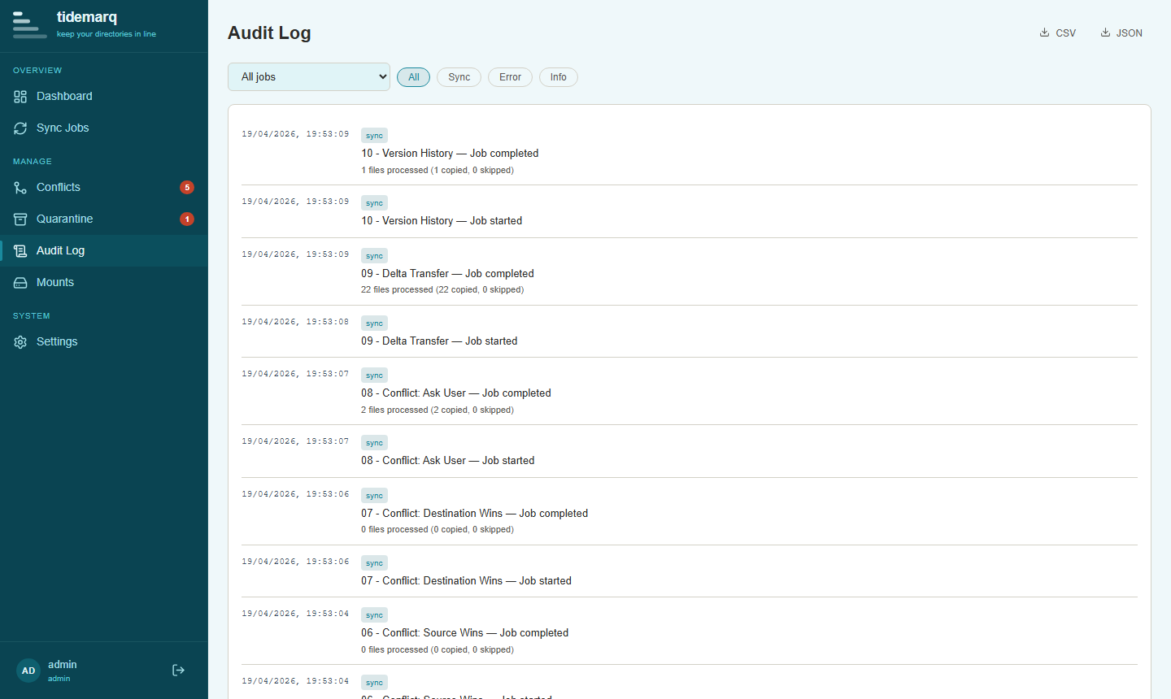Click sync tag on Destination Wins completed entry
The image size is (1171, 699).
(x=374, y=496)
